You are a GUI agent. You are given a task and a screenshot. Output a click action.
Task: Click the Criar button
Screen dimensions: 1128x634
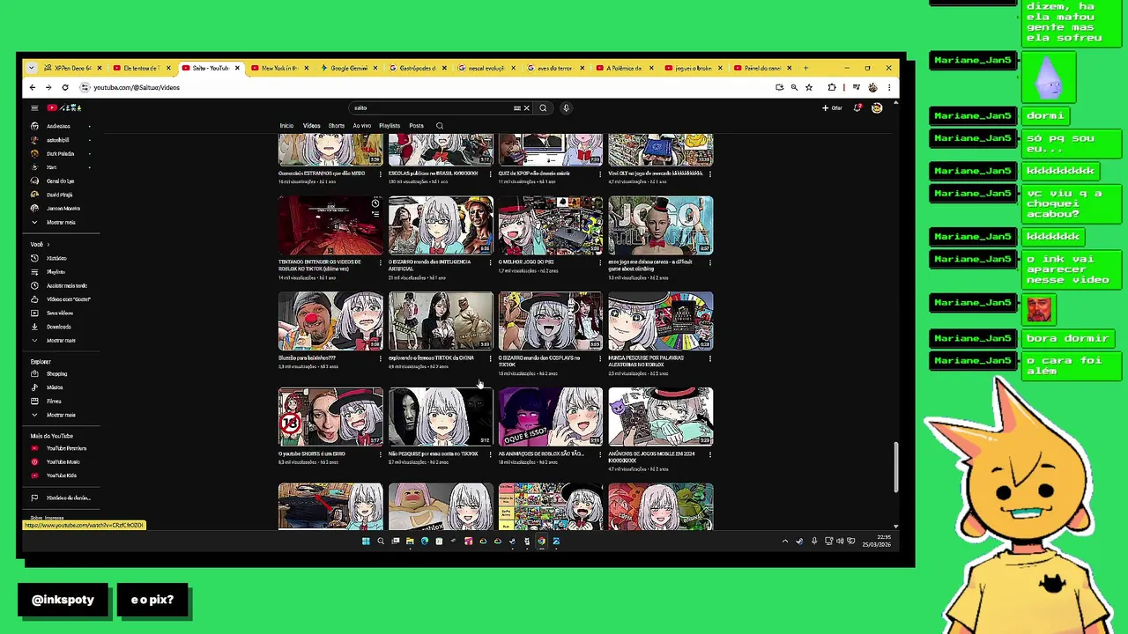click(832, 108)
